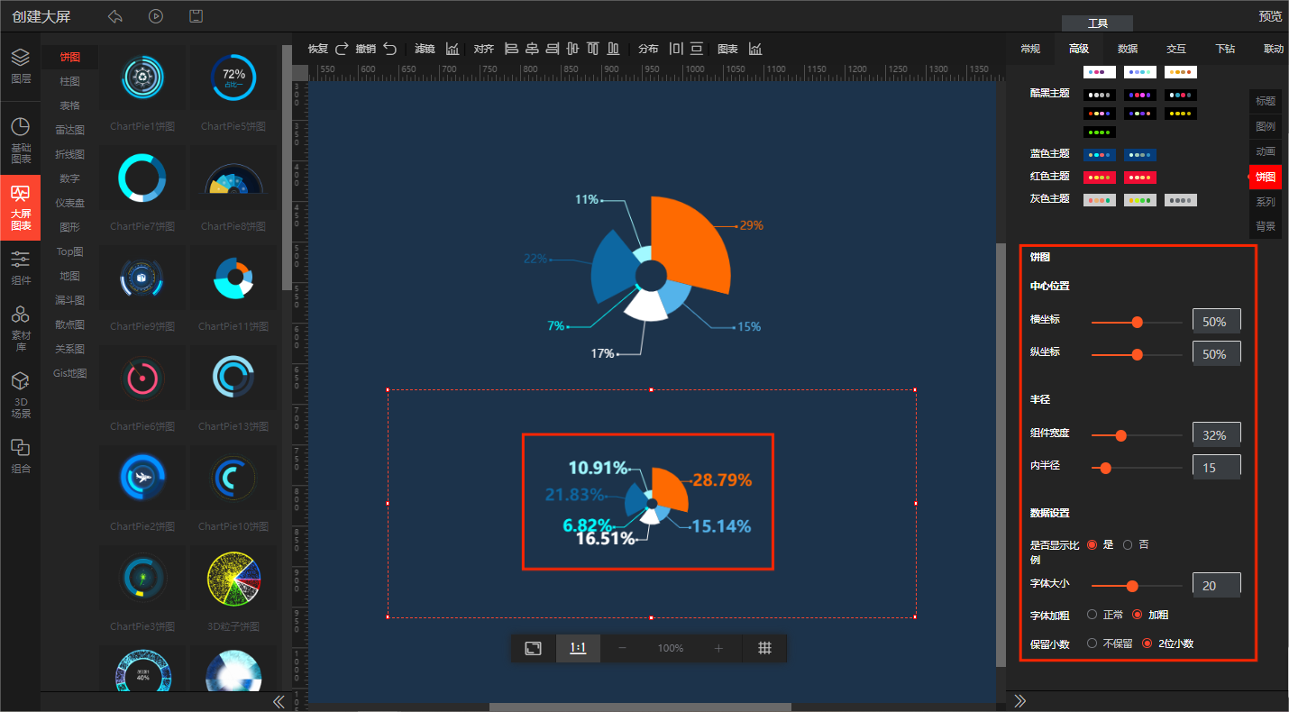This screenshot has height=712, width=1289.
Task: Click the redo arrow beside 恢复
Action: point(342,49)
